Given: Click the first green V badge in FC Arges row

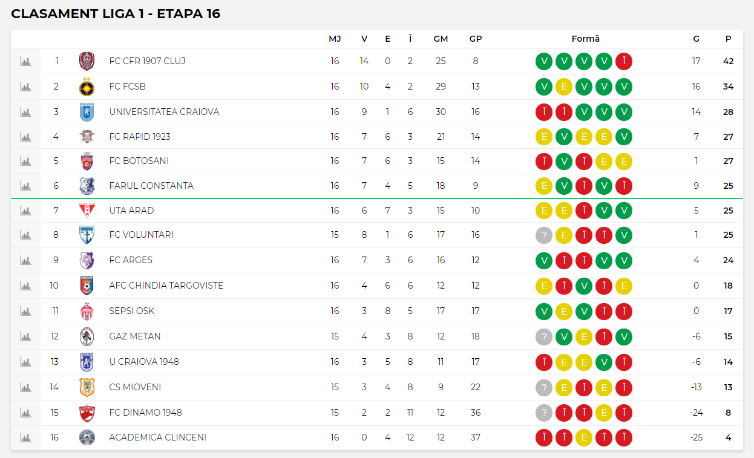Looking at the screenshot, I should 544,260.
